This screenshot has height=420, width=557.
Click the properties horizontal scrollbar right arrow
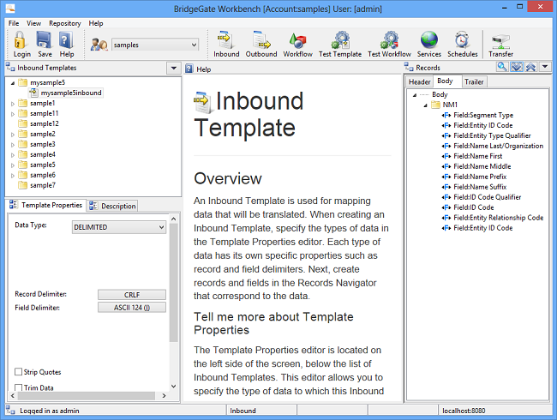[164, 395]
